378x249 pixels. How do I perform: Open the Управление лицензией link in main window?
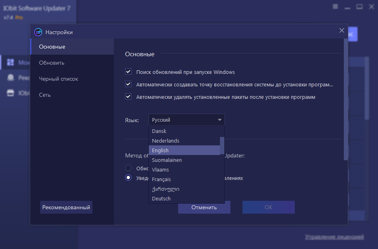(x=334, y=237)
